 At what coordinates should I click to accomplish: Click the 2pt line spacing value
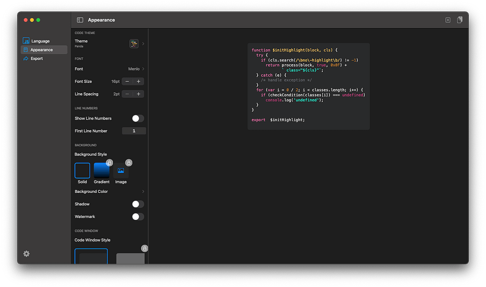116,94
